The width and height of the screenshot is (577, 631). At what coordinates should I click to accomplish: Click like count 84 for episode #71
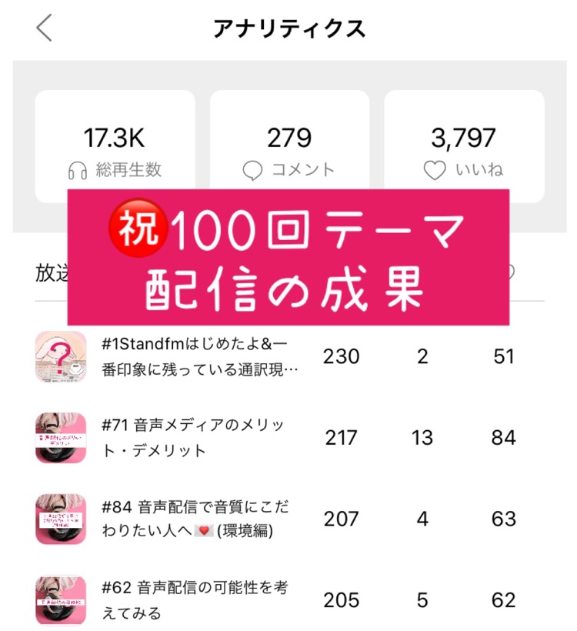coord(503,438)
